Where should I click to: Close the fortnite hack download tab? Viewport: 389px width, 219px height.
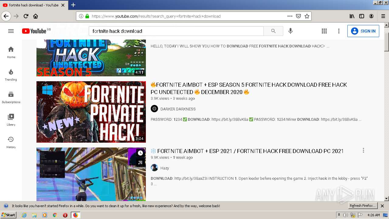(x=63, y=5)
